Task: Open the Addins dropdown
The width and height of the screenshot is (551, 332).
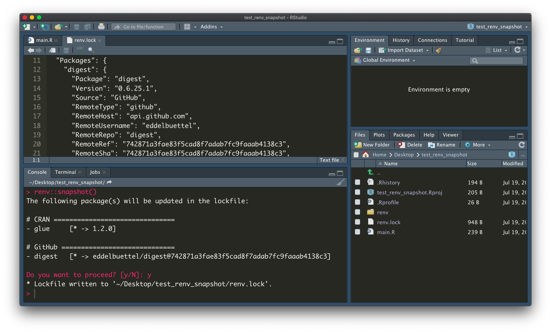Action: 212,27
